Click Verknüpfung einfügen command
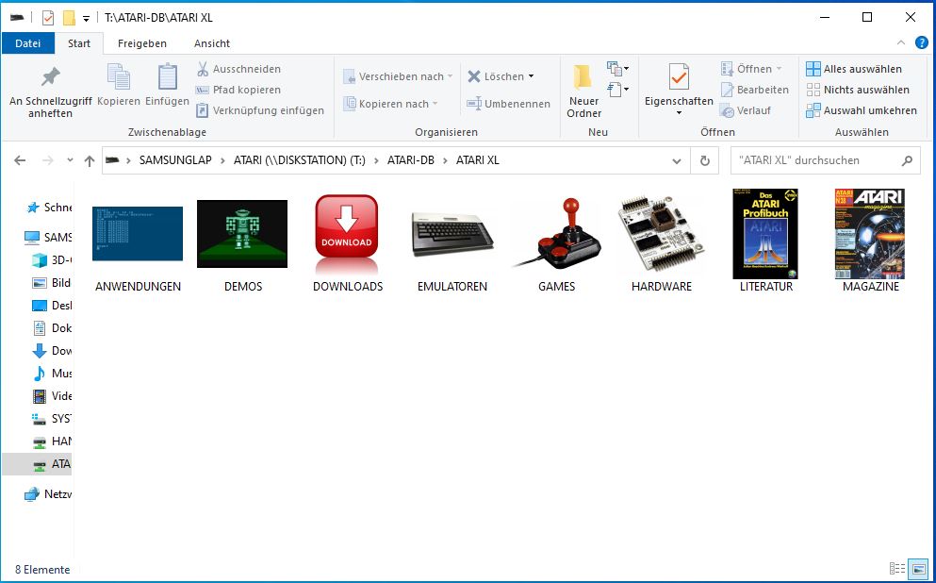The width and height of the screenshot is (936, 583). coord(260,110)
